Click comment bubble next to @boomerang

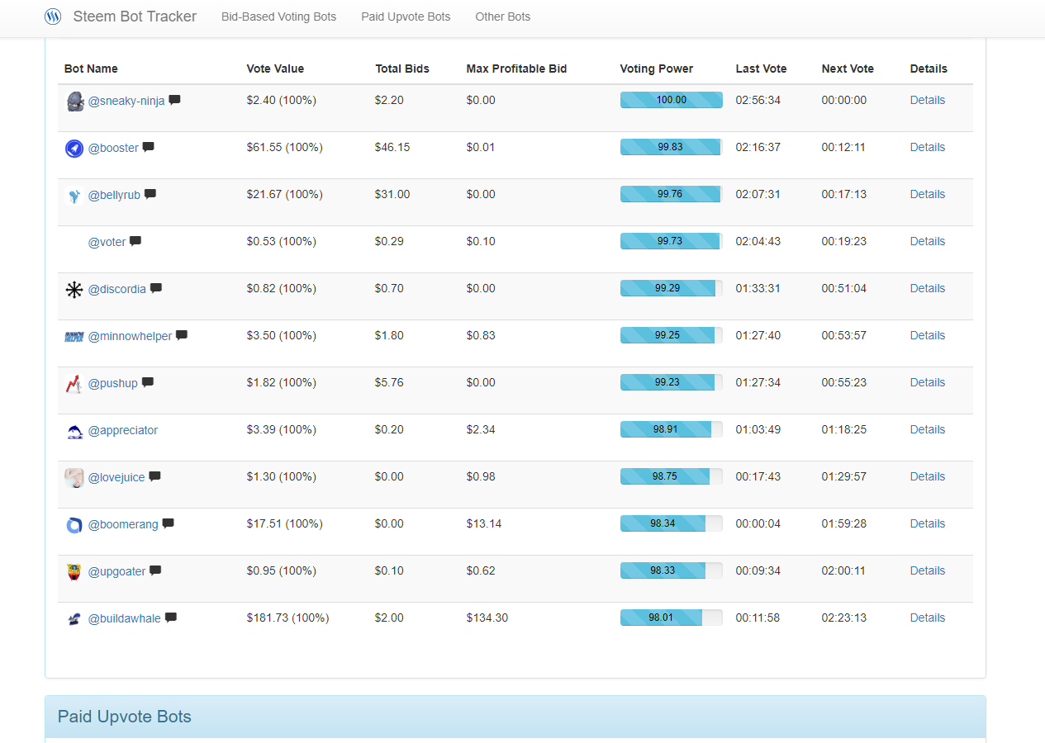(x=168, y=523)
